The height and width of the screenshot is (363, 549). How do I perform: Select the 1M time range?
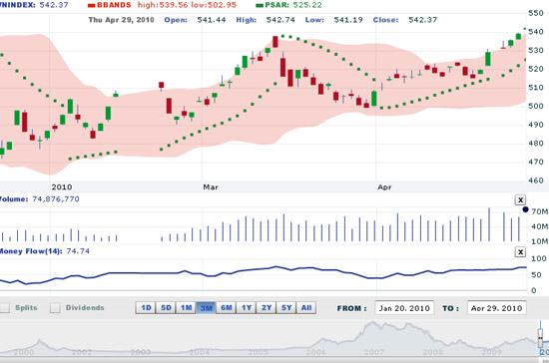[186, 308]
